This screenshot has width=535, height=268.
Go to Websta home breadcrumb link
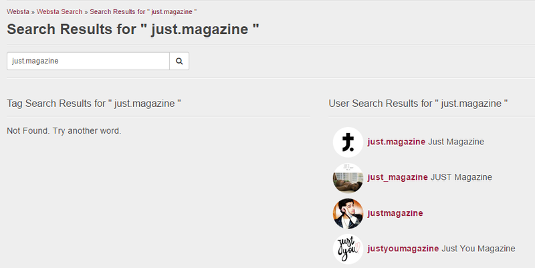18,12
